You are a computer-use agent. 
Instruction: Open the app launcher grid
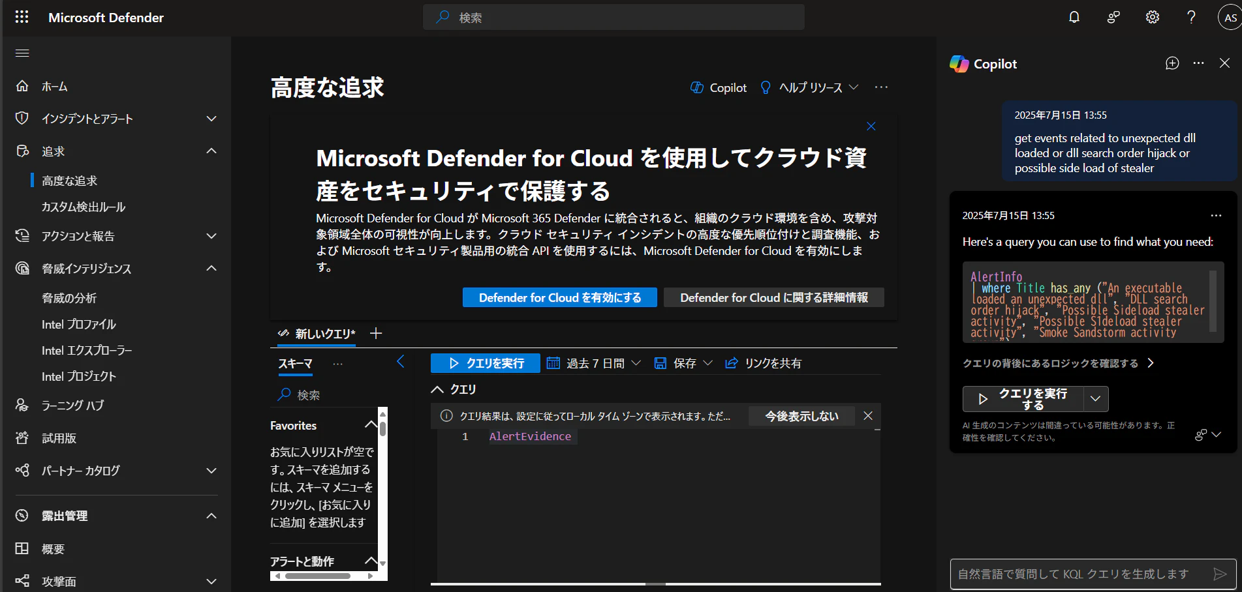tap(22, 17)
